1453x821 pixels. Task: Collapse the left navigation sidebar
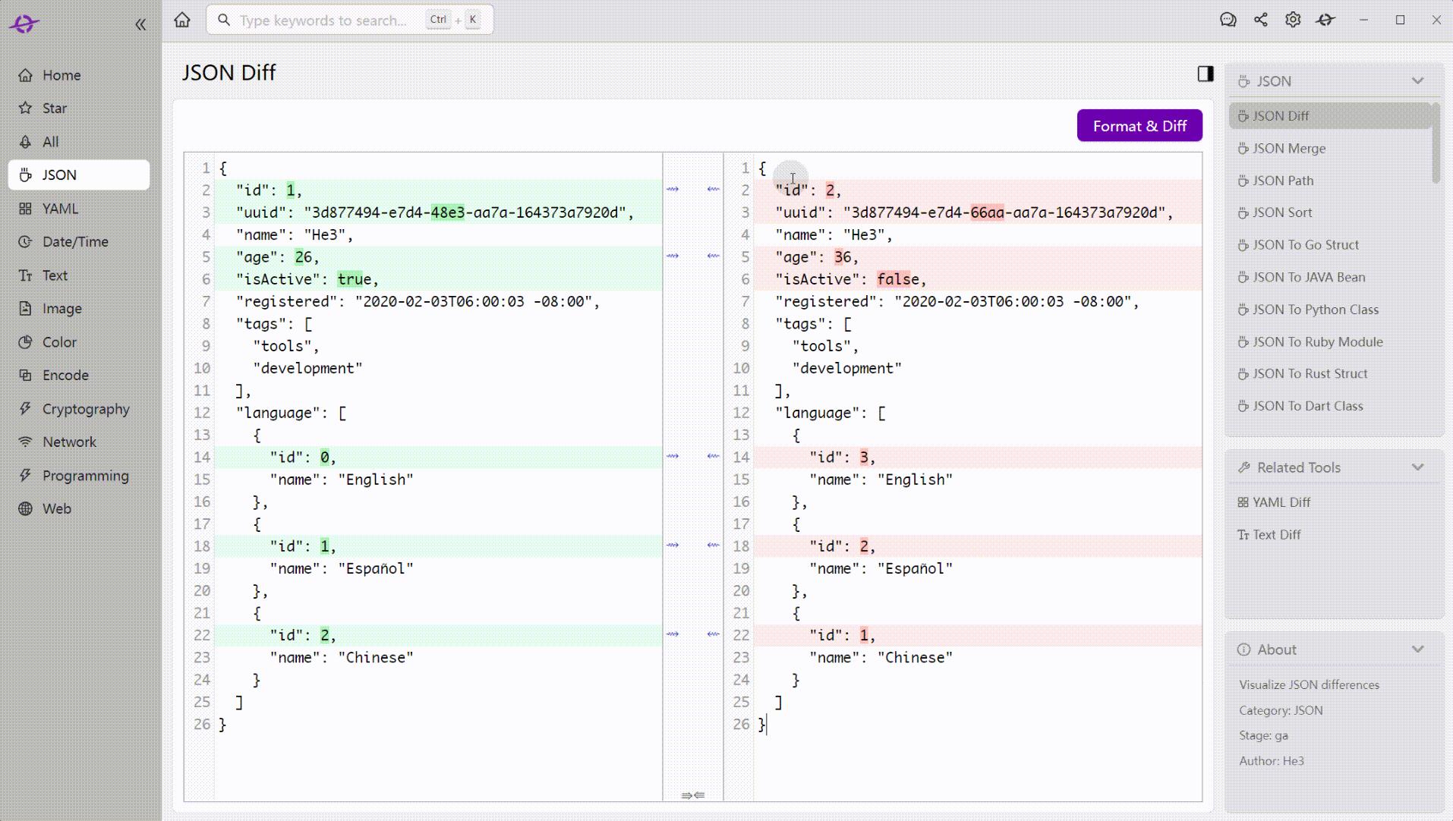141,24
